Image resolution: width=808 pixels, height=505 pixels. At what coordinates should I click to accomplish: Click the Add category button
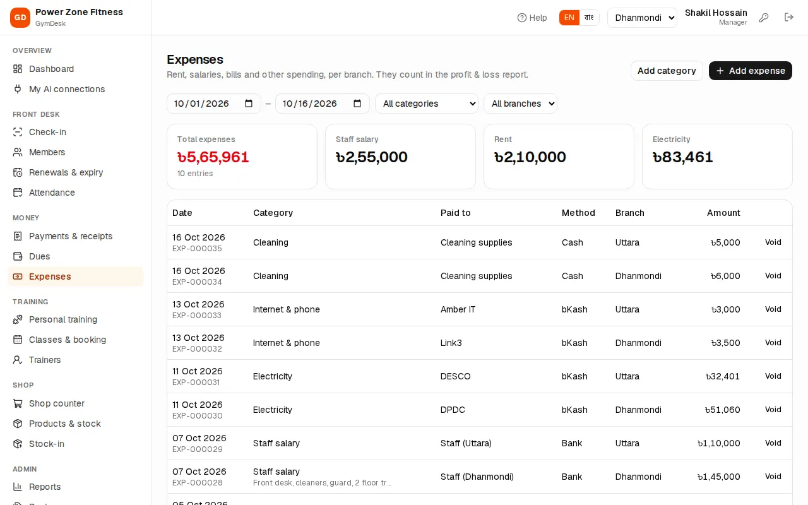(x=667, y=71)
